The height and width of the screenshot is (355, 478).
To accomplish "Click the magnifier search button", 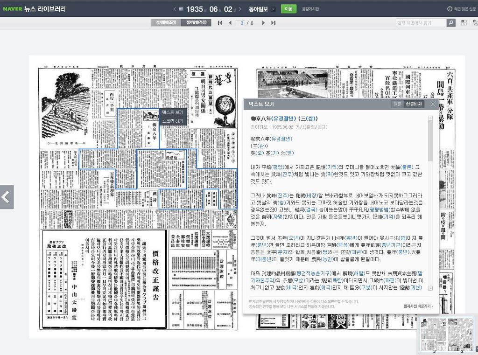I will [451, 23].
